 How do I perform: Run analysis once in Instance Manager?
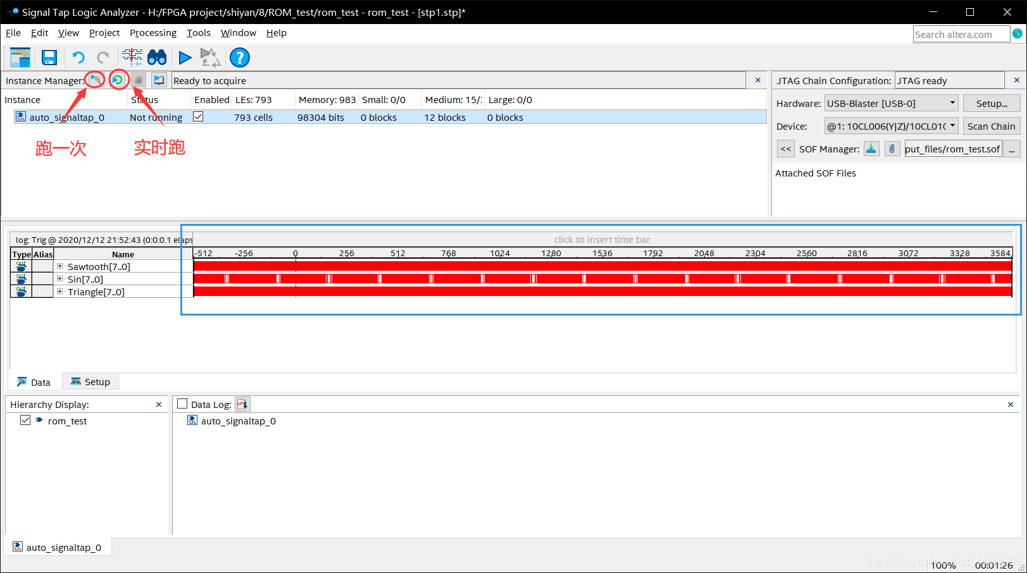tap(95, 80)
